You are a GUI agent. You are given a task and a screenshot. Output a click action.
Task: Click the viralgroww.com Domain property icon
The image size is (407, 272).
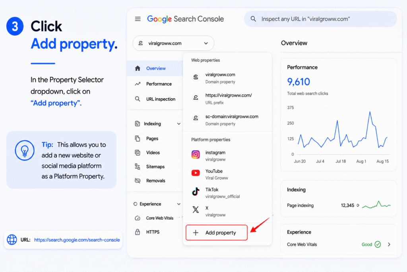pyautogui.click(x=196, y=77)
